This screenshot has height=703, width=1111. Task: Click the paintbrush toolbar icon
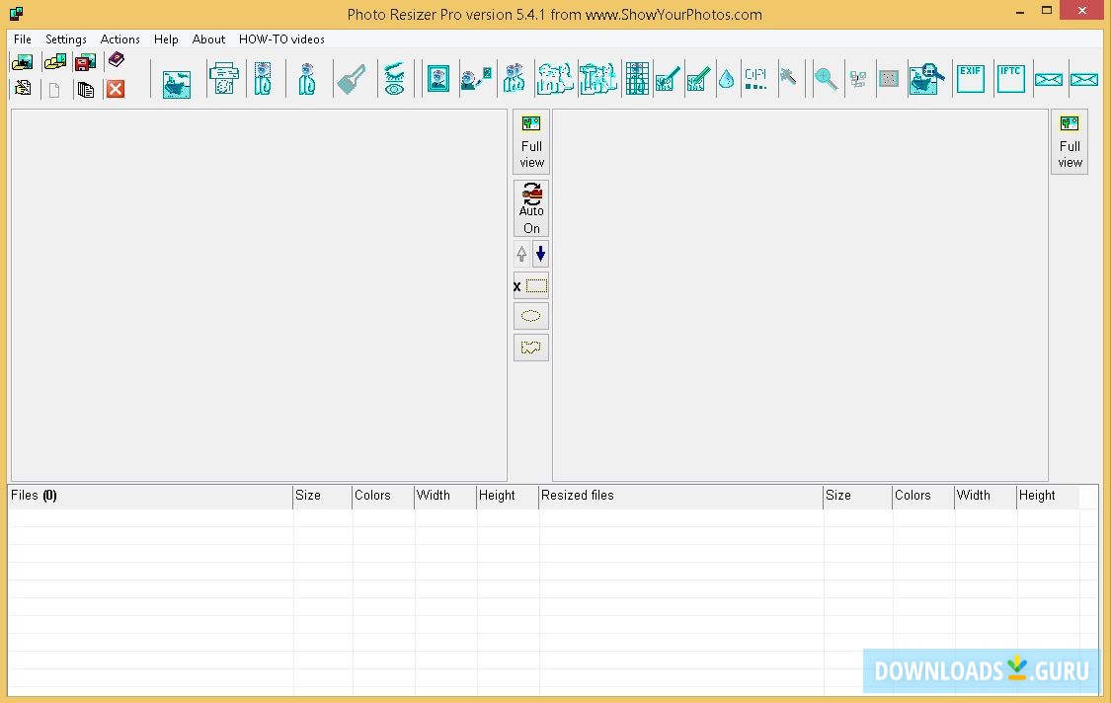351,79
